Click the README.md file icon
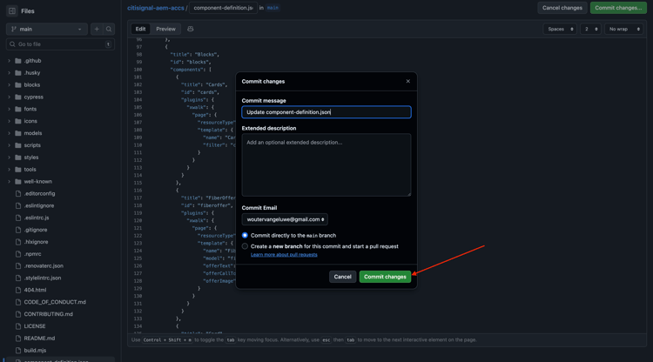This screenshot has width=653, height=362. (18, 339)
